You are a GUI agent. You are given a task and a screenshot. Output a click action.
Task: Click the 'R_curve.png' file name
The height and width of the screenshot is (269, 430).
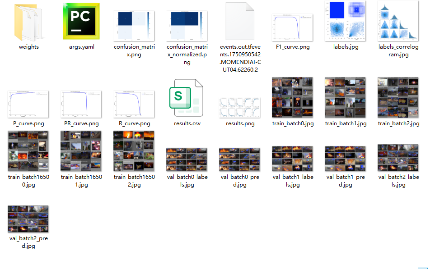pyautogui.click(x=135, y=123)
